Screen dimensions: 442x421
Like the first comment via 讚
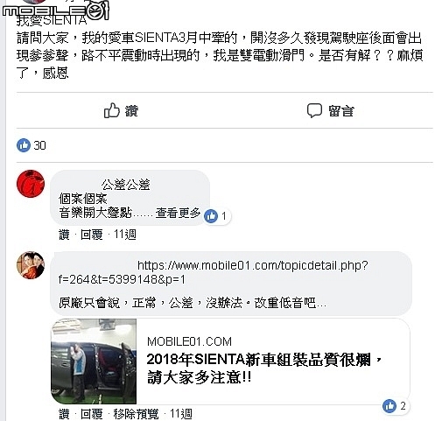(64, 235)
